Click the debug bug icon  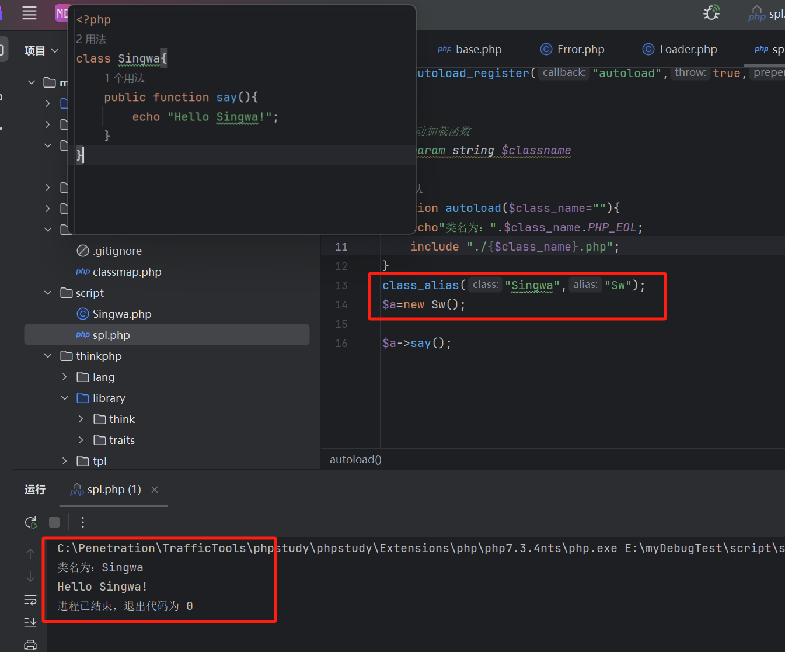(x=711, y=13)
